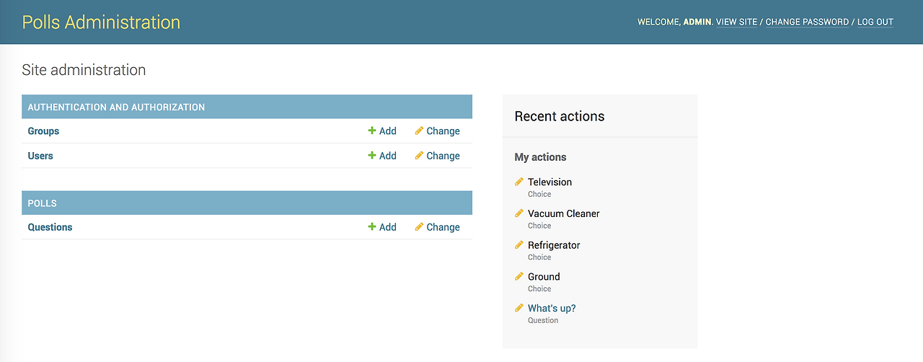Open the Groups model link
Screen dimensions: 923x362
tap(43, 131)
